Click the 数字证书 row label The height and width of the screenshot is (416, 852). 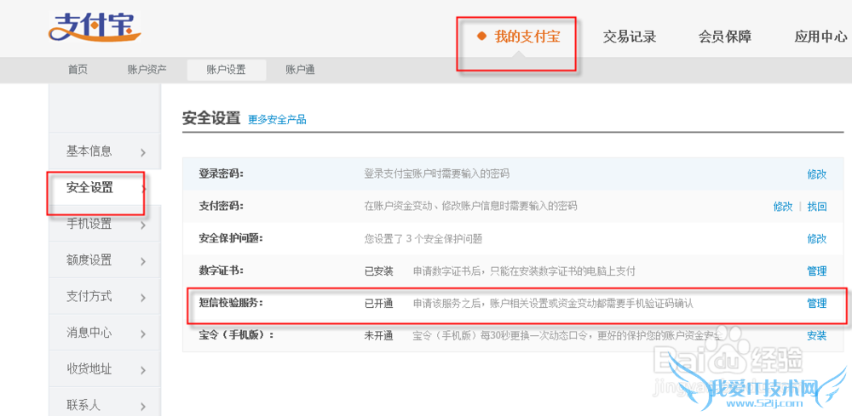pyautogui.click(x=222, y=271)
